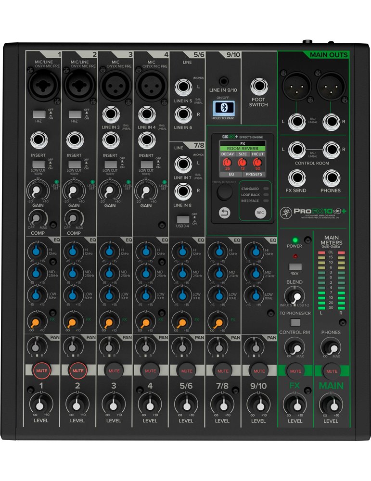
Task: Click the green POWER indicator LED
Action: (x=295, y=240)
